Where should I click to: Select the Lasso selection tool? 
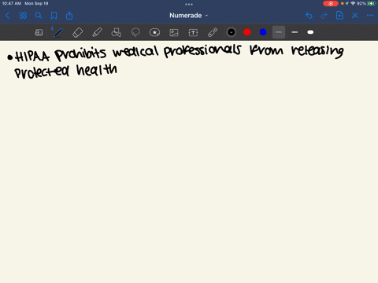[x=135, y=32]
